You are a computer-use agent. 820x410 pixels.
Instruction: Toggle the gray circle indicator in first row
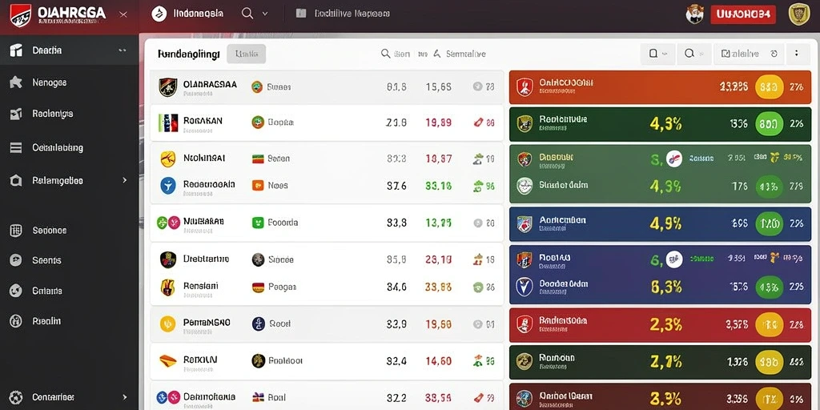tap(477, 86)
